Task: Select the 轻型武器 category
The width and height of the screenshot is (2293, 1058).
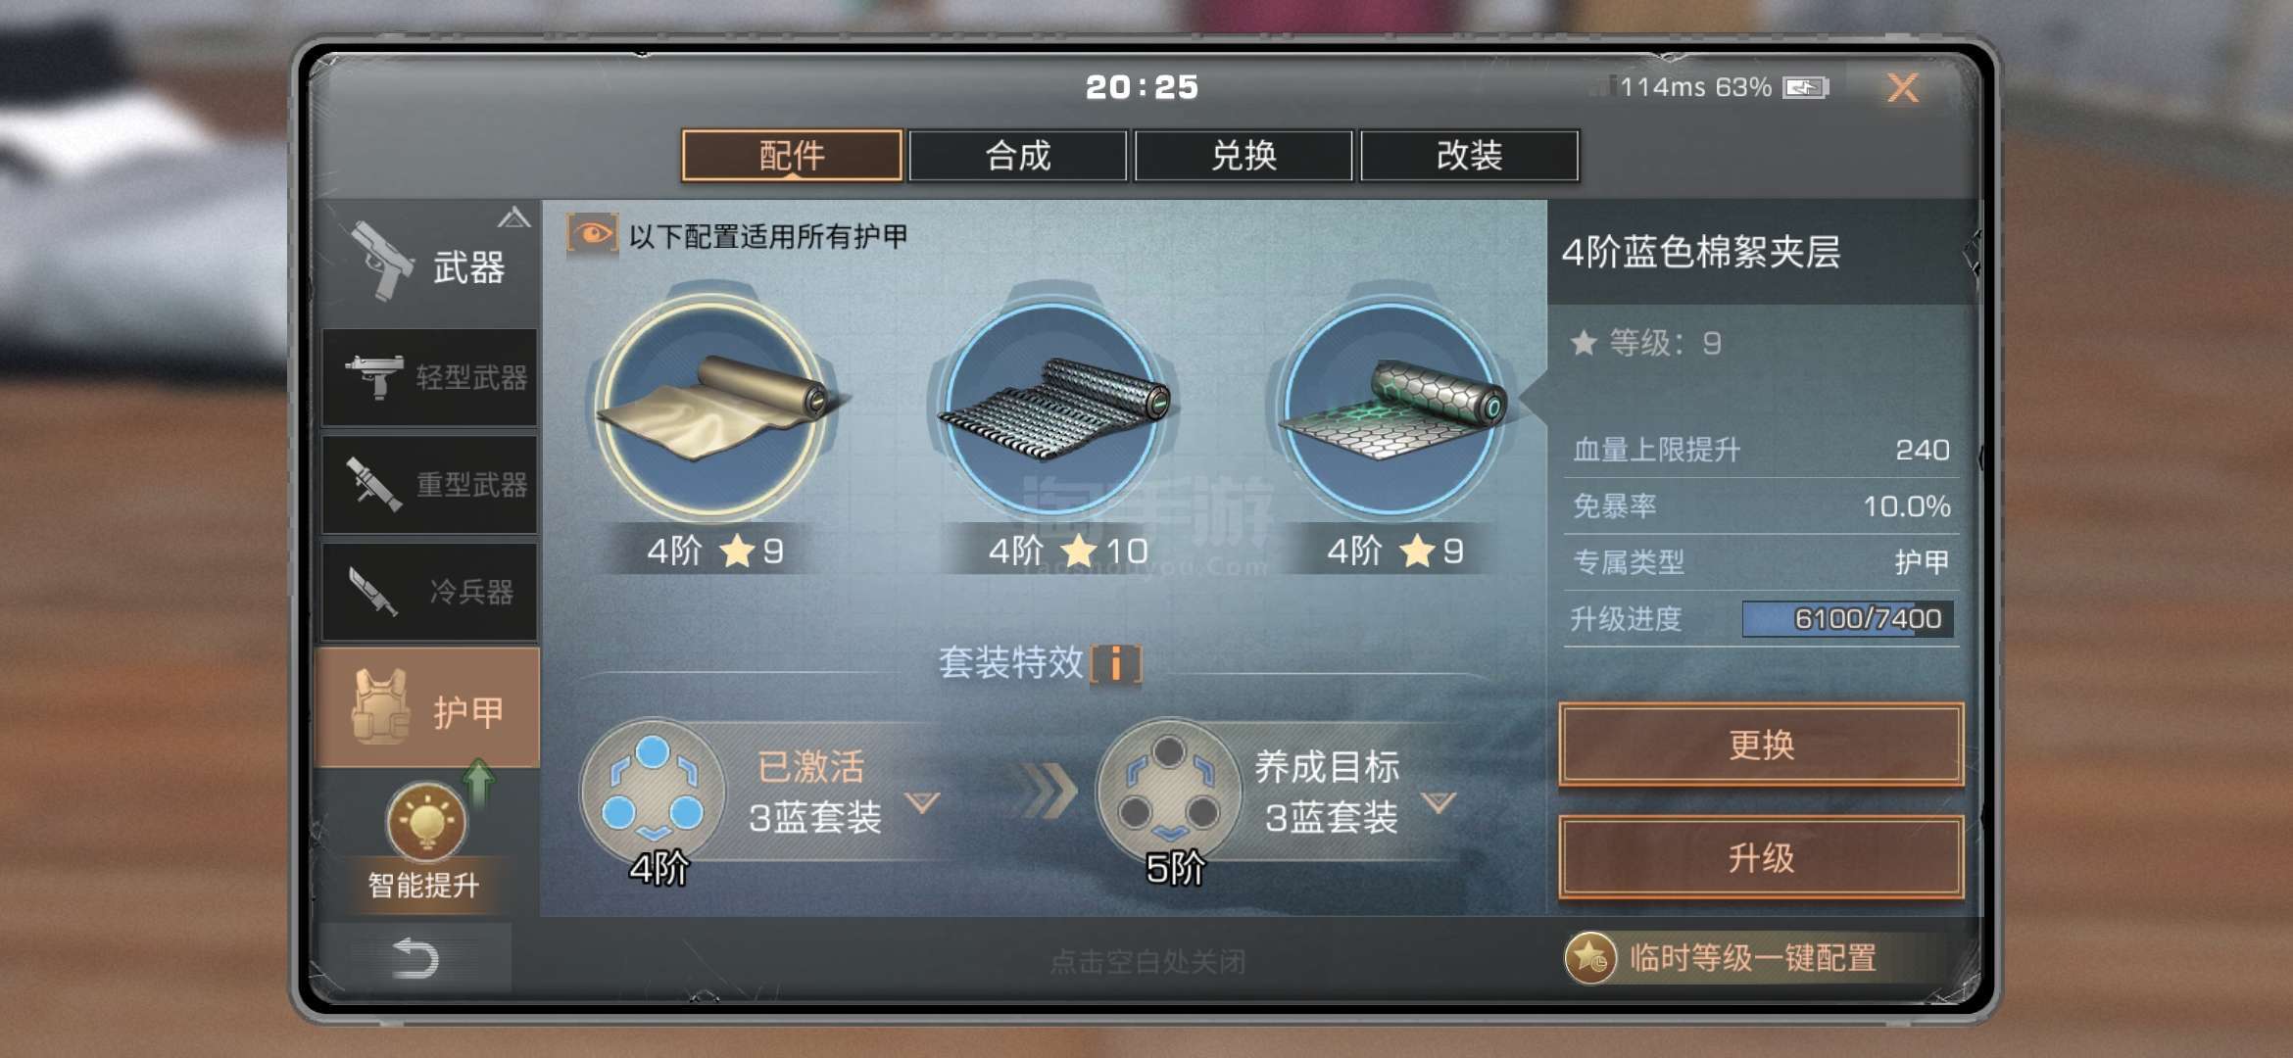Action: [429, 377]
